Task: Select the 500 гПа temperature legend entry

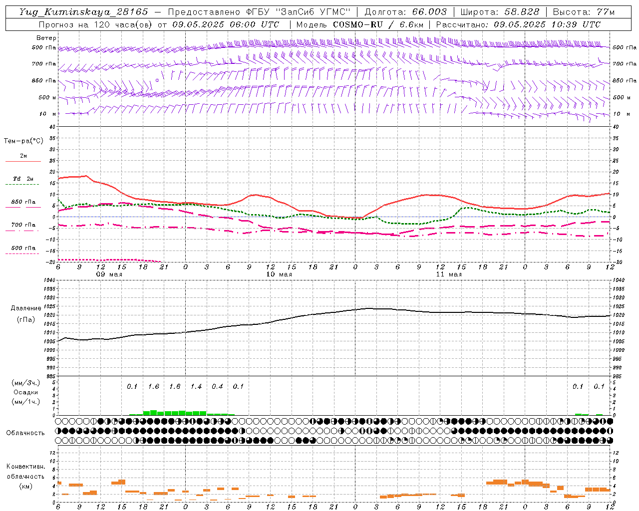Action: 23,248
